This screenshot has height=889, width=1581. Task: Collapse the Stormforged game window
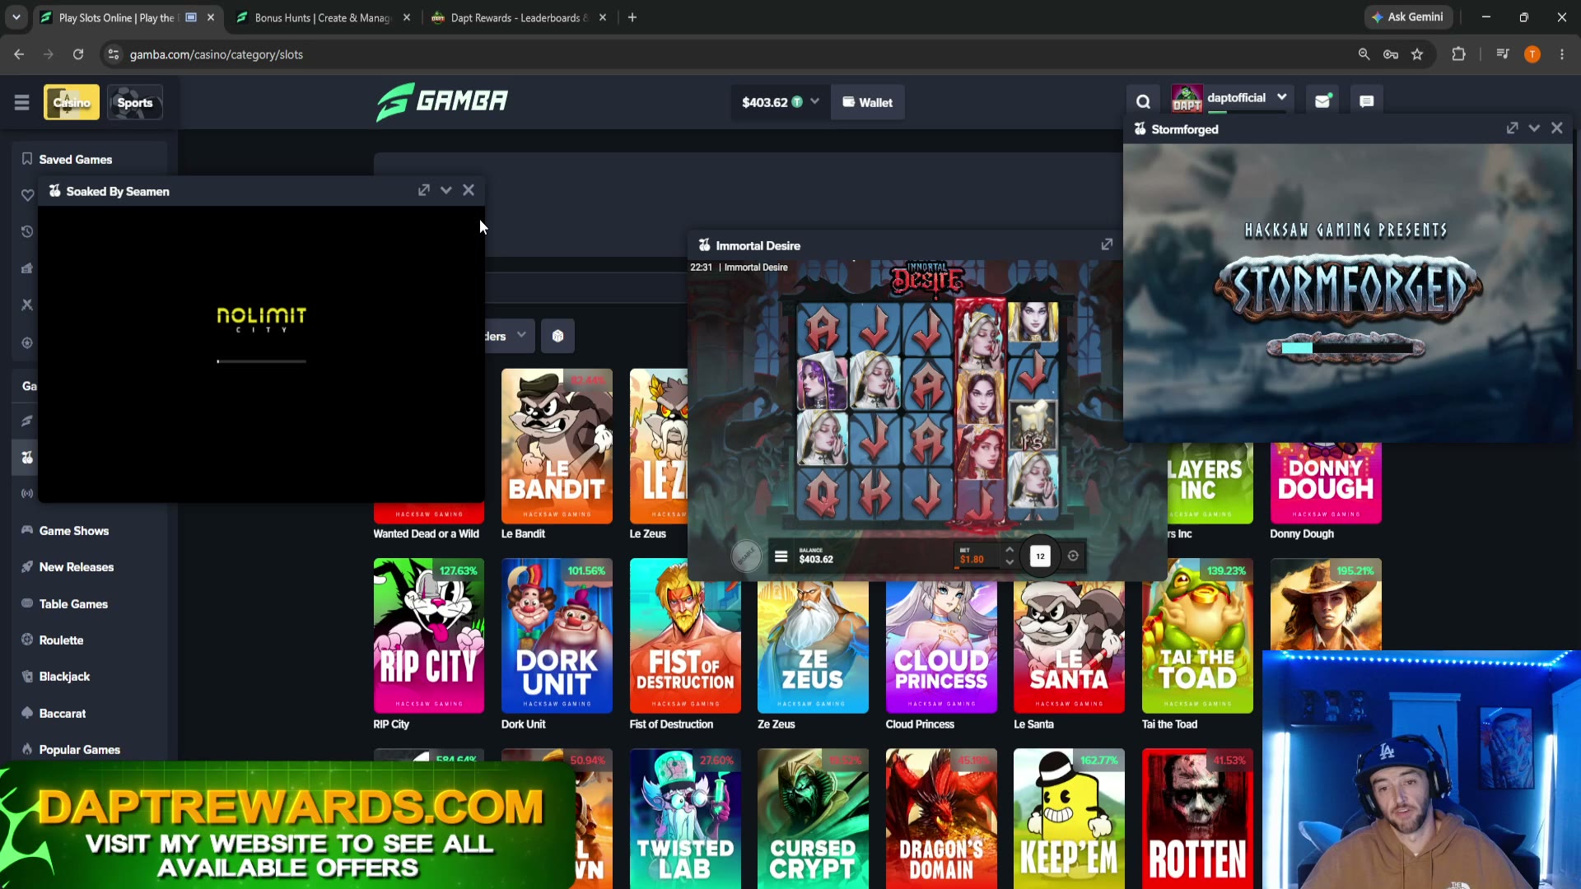1534,128
